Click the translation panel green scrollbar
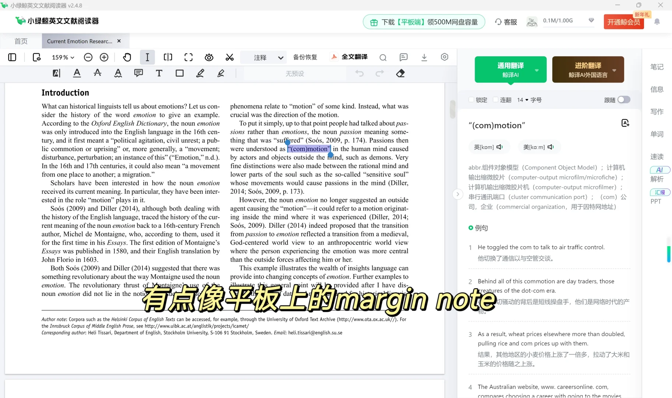The width and height of the screenshot is (672, 398). (669, 254)
